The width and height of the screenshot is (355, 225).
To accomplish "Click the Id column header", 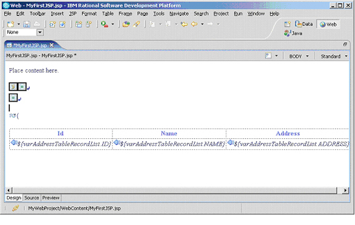I will (60, 133).
